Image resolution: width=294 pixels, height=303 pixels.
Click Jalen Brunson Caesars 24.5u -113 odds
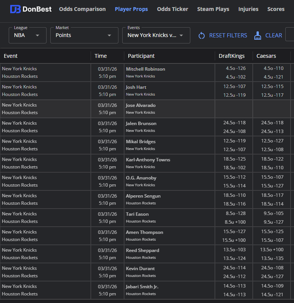tap(272, 131)
